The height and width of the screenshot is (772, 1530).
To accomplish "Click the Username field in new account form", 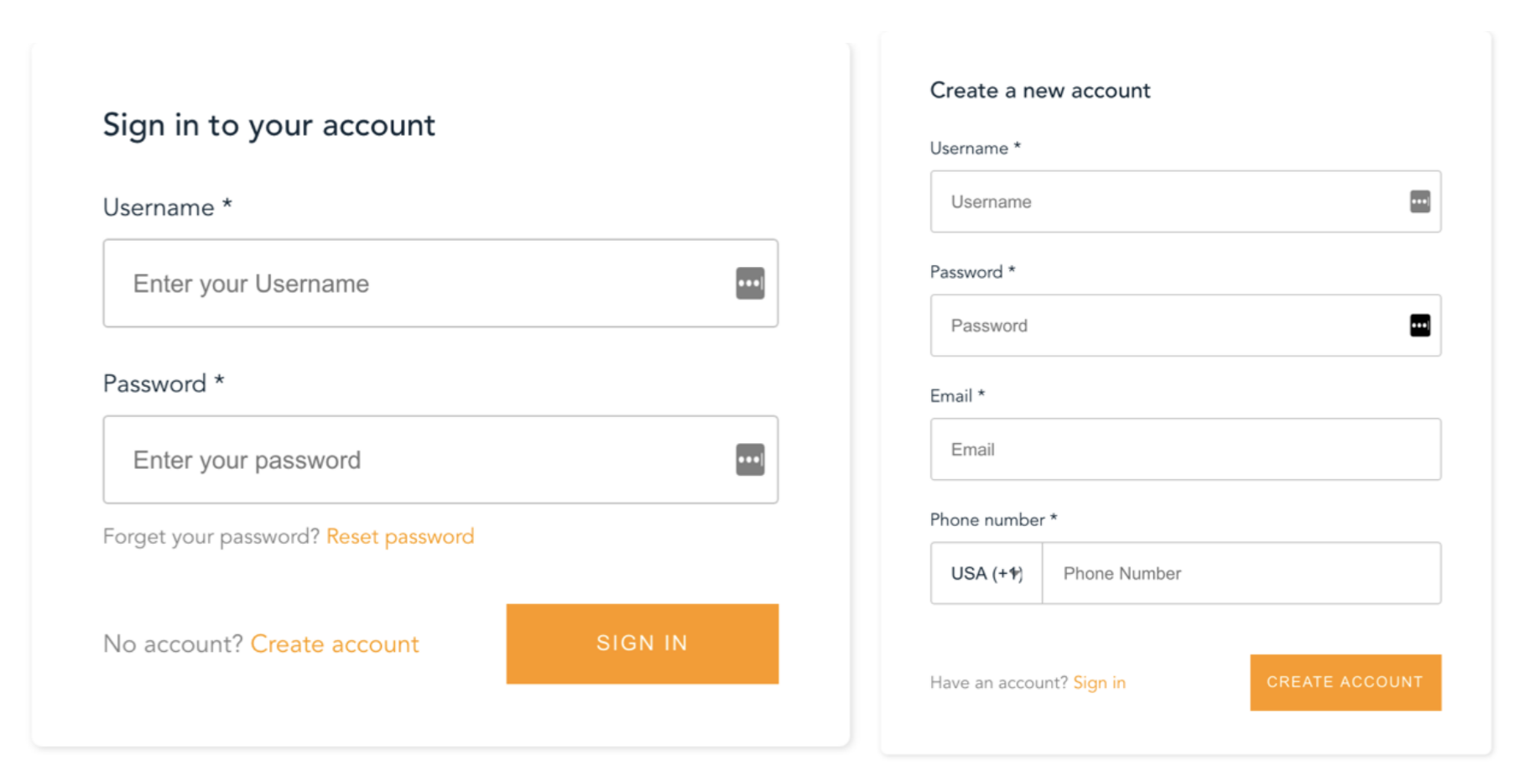I will point(1166,201).
